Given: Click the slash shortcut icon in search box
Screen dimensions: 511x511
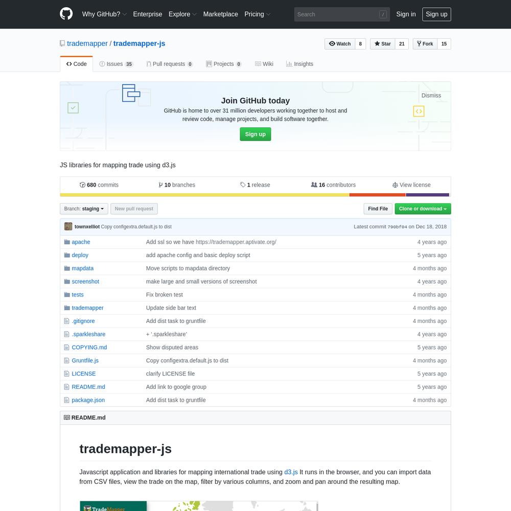Looking at the screenshot, I should 383,14.
